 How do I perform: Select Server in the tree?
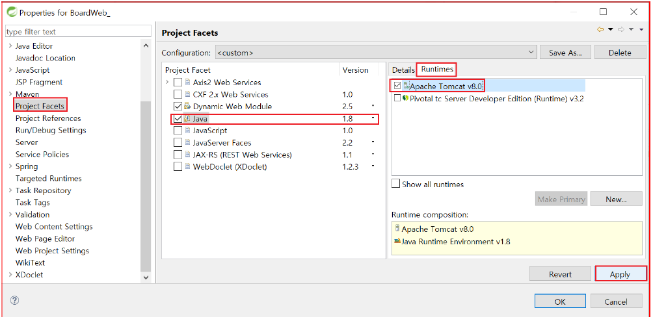click(x=27, y=142)
